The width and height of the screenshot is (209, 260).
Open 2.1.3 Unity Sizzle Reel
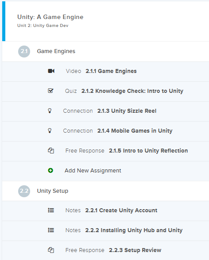tap(127, 111)
